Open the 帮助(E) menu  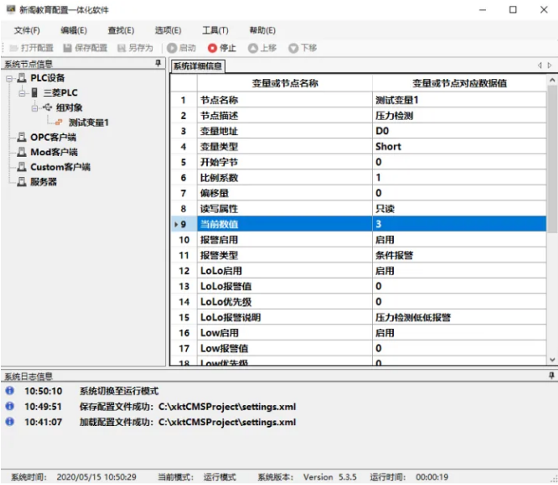coord(262,31)
